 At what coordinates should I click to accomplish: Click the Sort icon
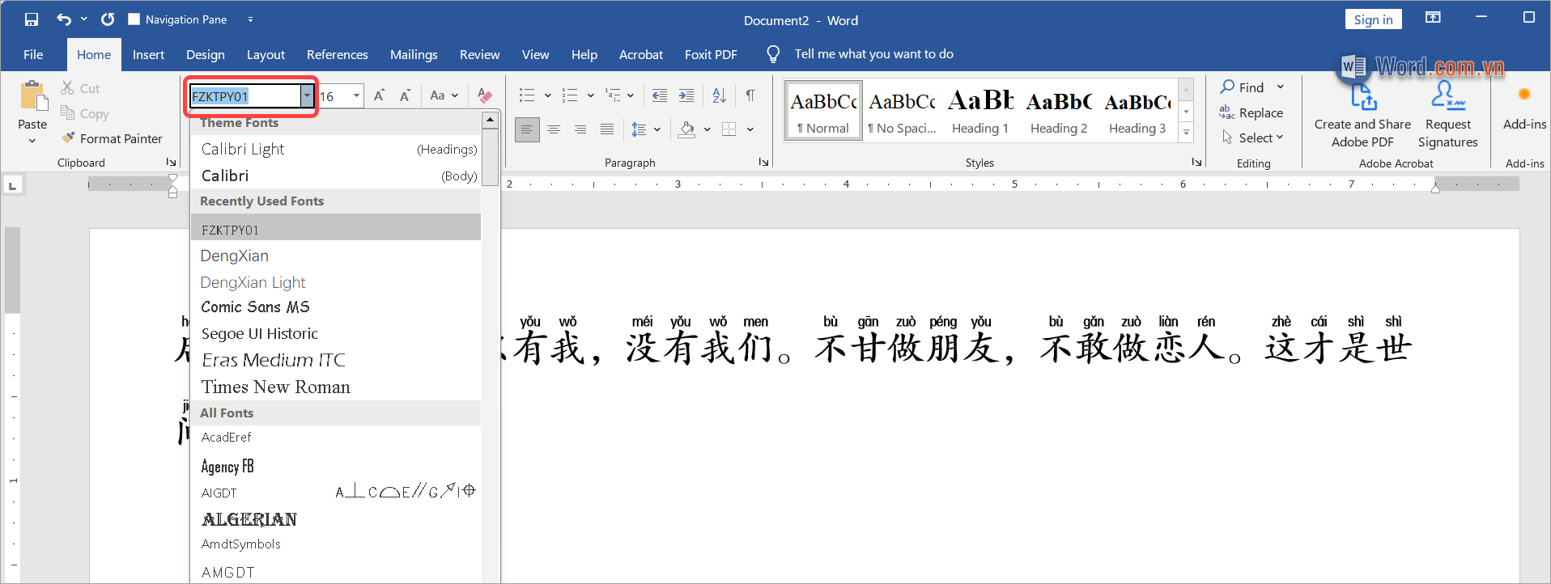pyautogui.click(x=719, y=95)
